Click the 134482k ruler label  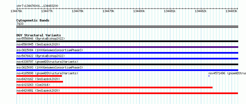point(201,11)
